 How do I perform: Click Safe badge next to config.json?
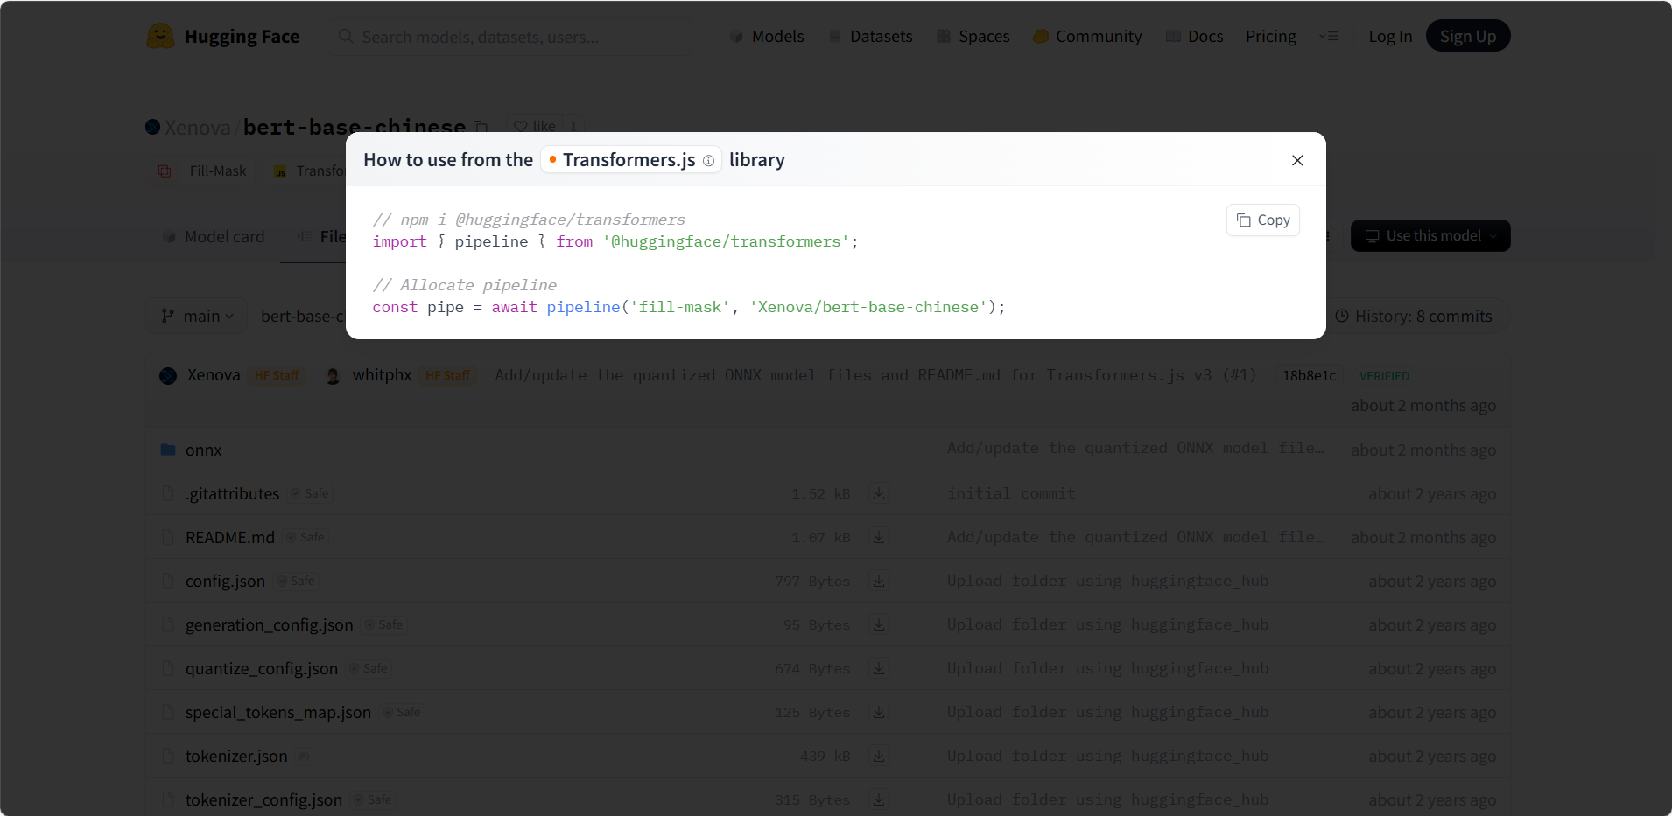[296, 582]
